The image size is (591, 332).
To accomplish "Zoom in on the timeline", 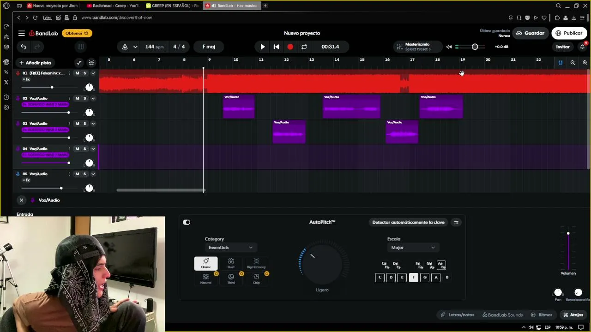I will click(585, 63).
